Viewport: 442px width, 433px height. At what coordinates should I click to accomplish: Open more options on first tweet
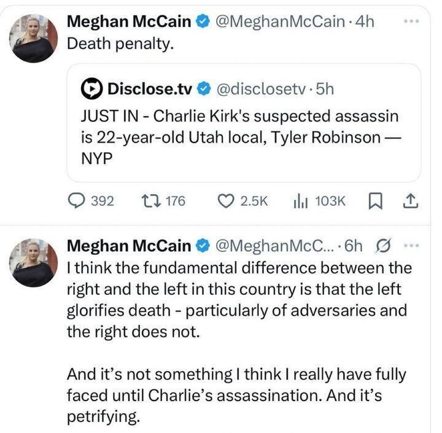(x=410, y=21)
